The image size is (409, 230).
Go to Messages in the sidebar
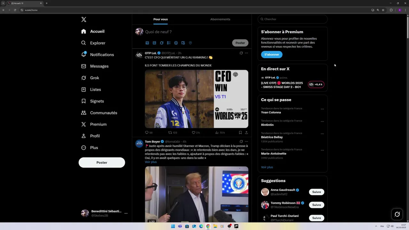pyautogui.click(x=95, y=66)
